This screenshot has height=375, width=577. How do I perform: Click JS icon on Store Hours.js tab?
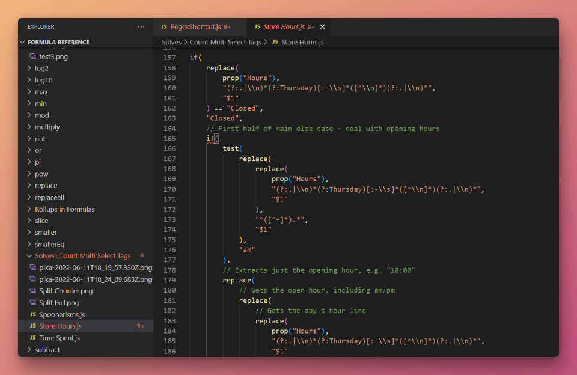coord(257,27)
